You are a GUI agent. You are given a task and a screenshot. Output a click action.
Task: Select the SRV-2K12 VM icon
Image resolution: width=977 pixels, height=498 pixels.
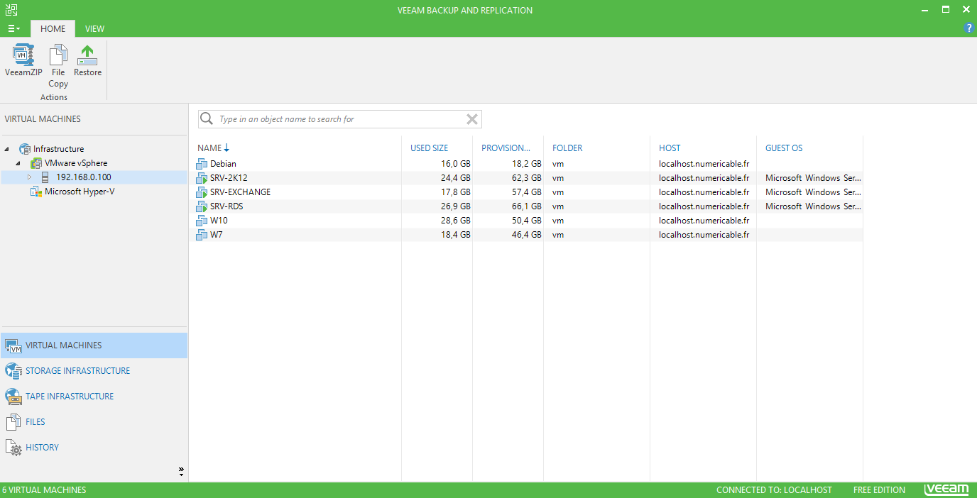202,178
